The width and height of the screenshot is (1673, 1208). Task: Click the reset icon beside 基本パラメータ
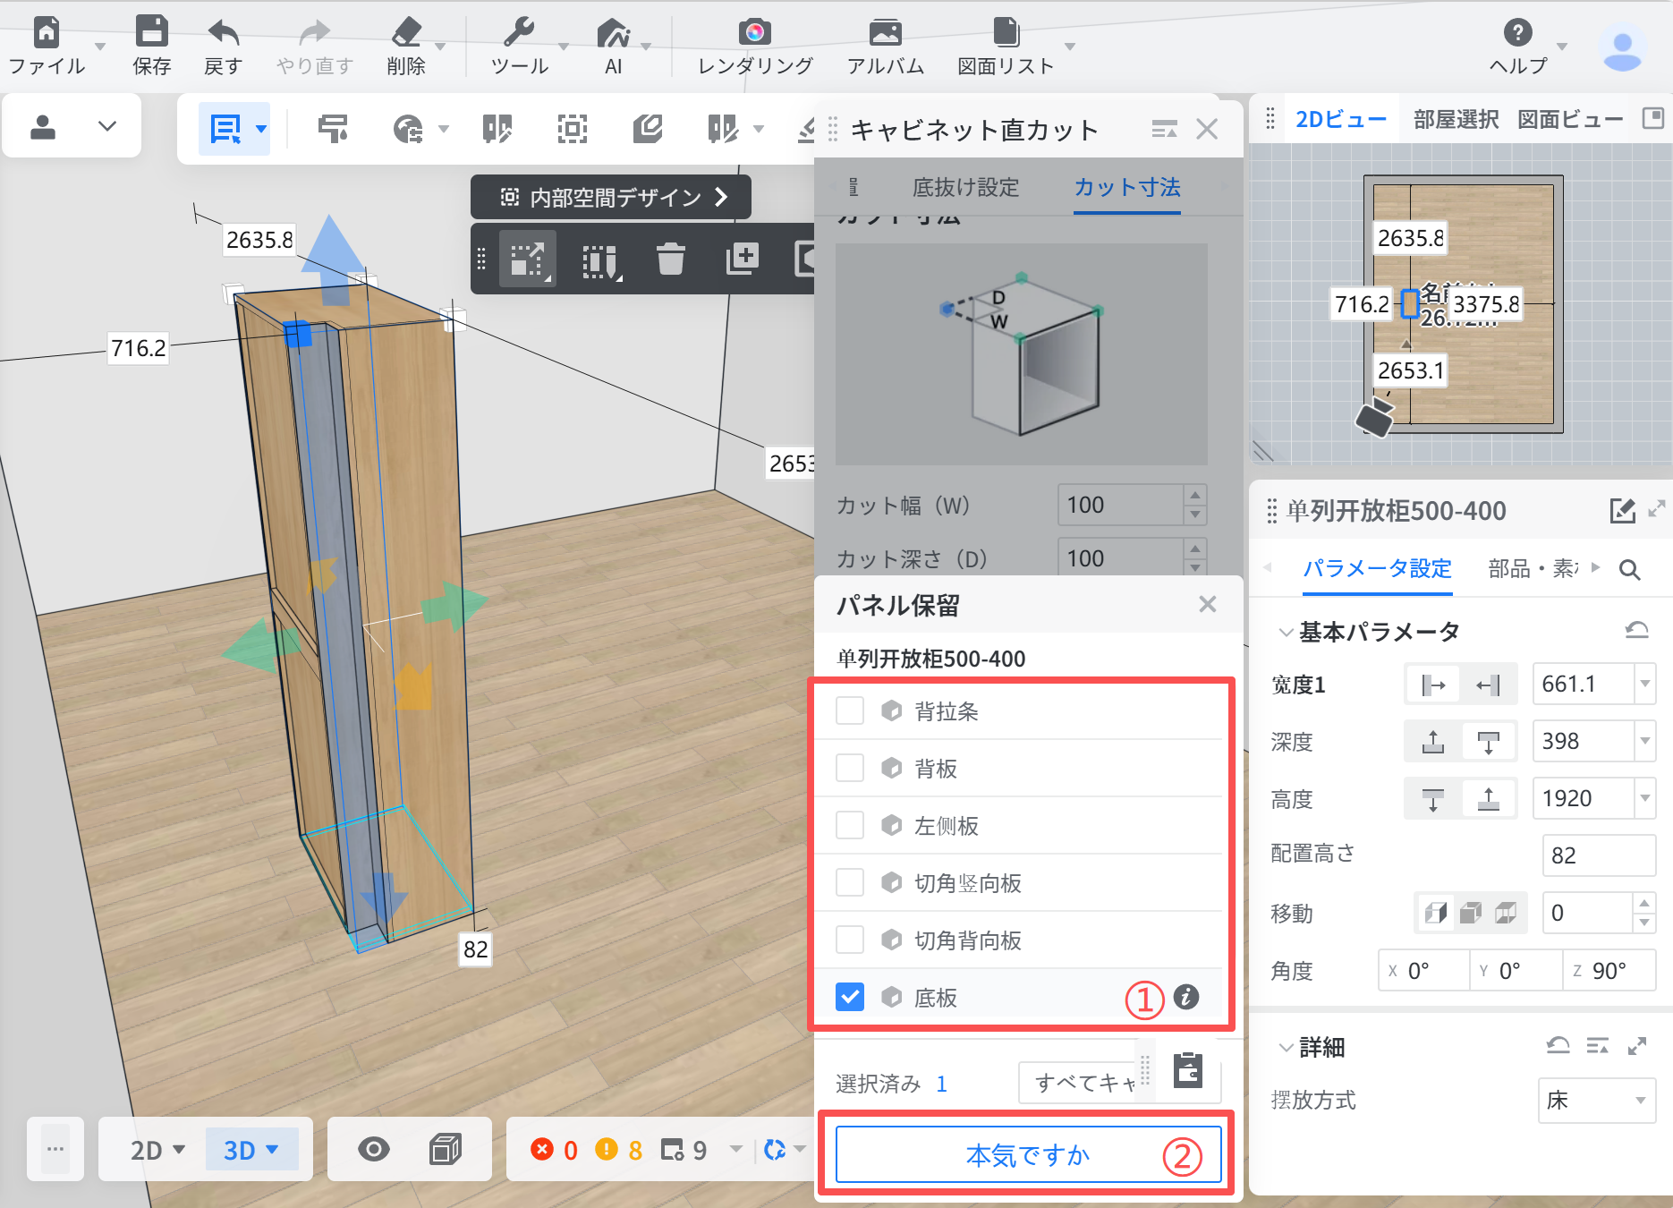tap(1636, 631)
